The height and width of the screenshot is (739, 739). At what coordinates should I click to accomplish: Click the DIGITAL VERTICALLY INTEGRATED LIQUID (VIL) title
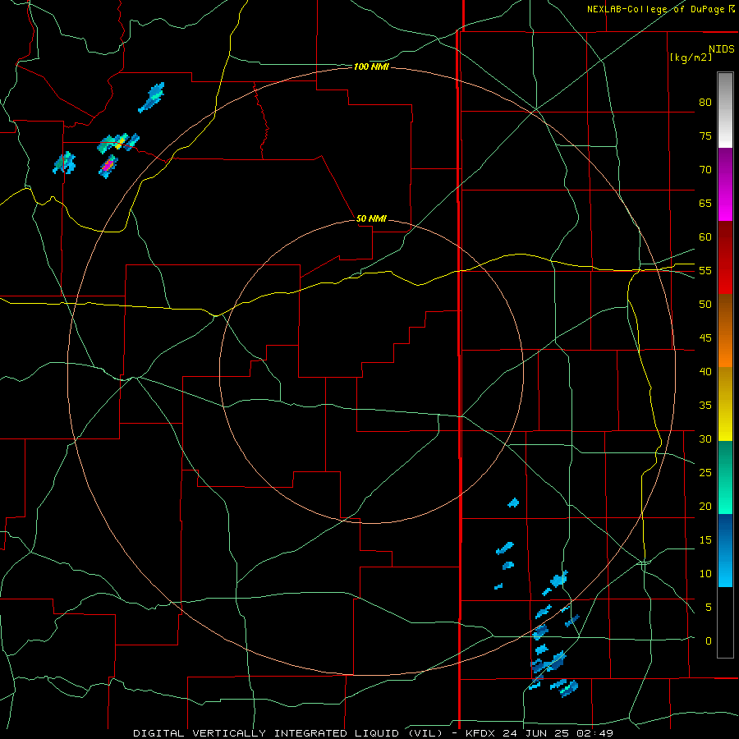(x=287, y=733)
